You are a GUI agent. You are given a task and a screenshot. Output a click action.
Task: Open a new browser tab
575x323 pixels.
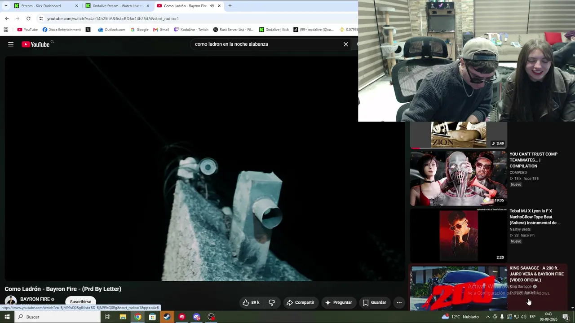(x=230, y=6)
